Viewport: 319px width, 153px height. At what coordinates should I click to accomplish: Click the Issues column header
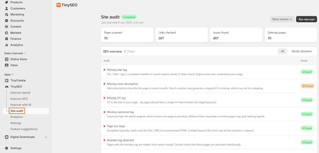click(304, 61)
